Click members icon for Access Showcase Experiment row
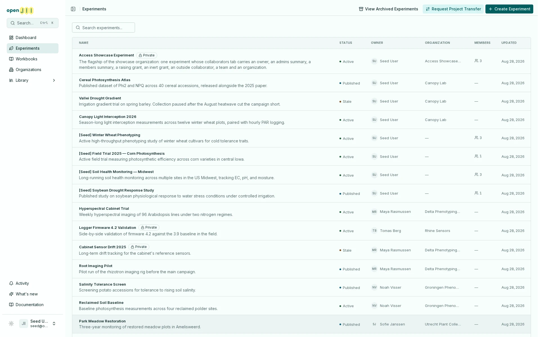 [476, 61]
